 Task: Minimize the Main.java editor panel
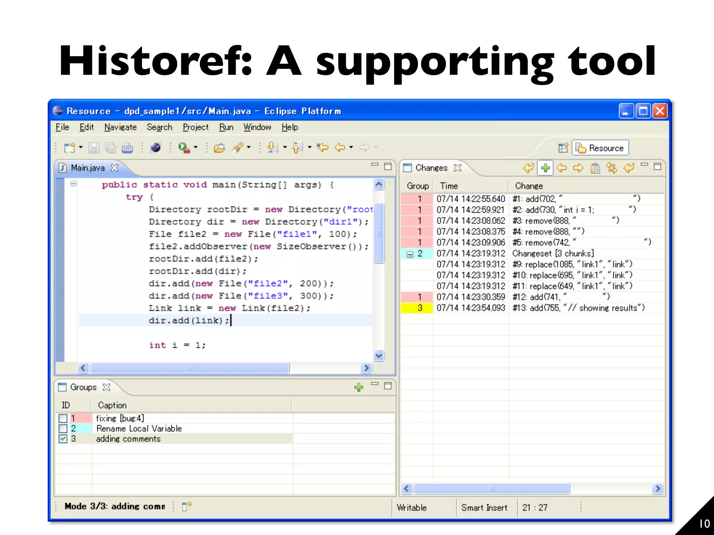[x=375, y=164]
